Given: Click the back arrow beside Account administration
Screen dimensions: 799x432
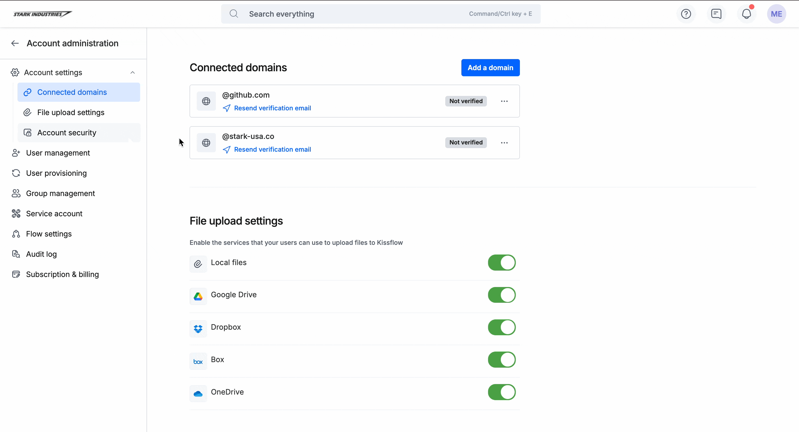Looking at the screenshot, I should click(x=15, y=43).
